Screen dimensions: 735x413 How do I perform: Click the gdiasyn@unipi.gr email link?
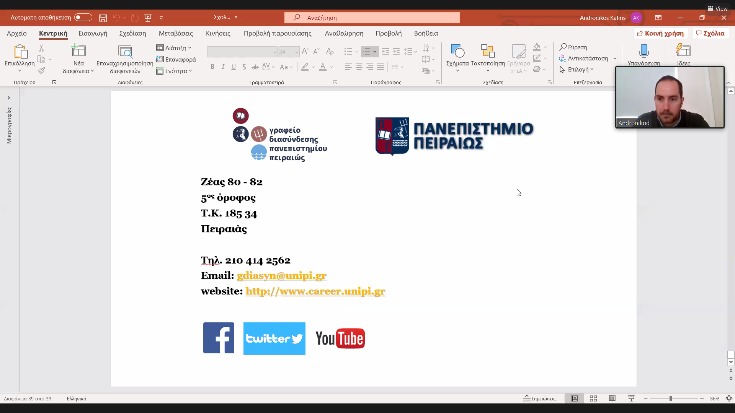281,275
